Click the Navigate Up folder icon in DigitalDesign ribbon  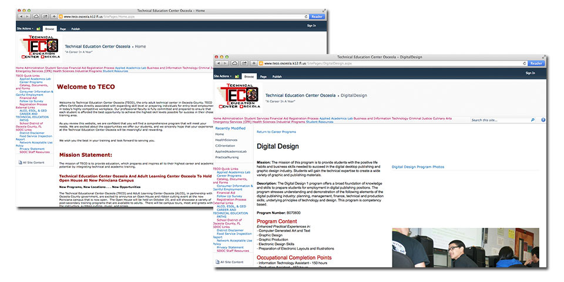pyautogui.click(x=237, y=76)
